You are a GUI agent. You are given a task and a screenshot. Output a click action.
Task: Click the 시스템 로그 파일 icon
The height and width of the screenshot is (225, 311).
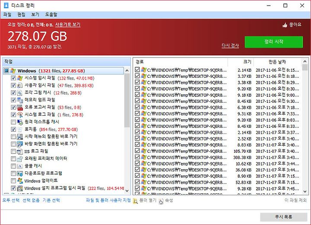pyautogui.click(x=20, y=115)
